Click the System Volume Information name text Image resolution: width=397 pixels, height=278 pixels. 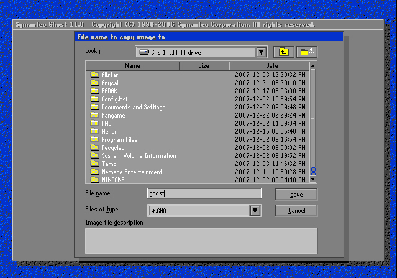tap(139, 156)
